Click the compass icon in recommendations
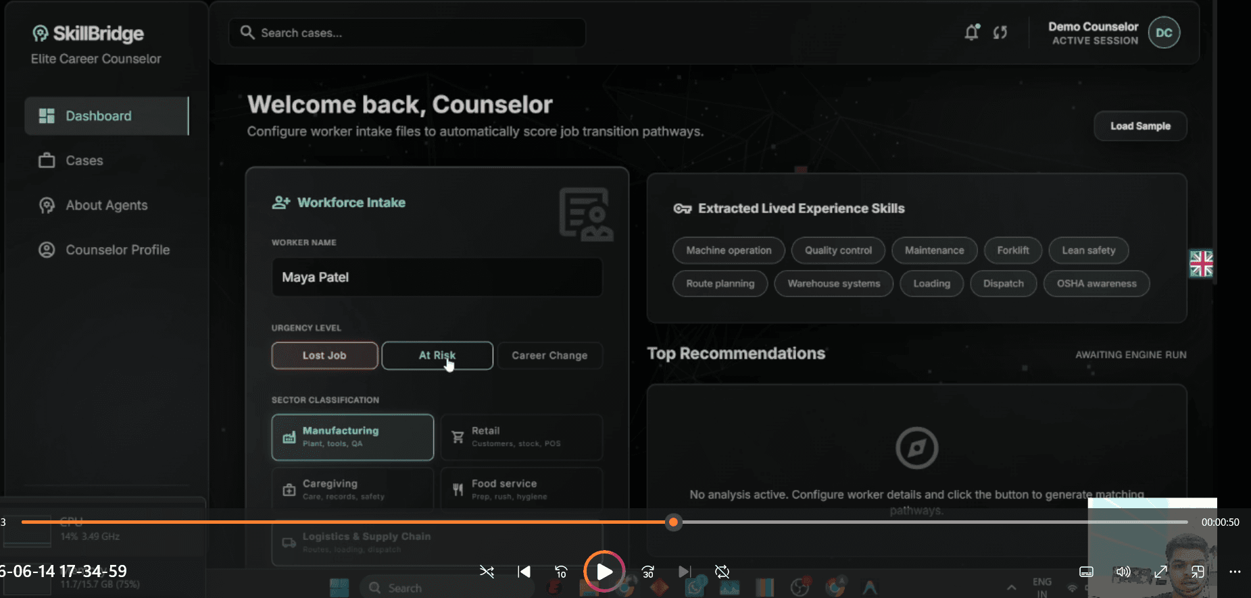 click(916, 447)
